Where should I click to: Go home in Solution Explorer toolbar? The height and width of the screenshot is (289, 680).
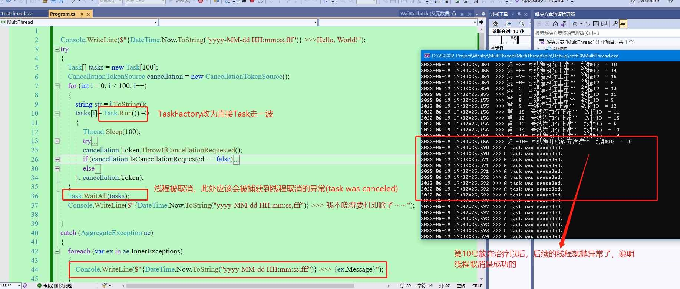(555, 24)
